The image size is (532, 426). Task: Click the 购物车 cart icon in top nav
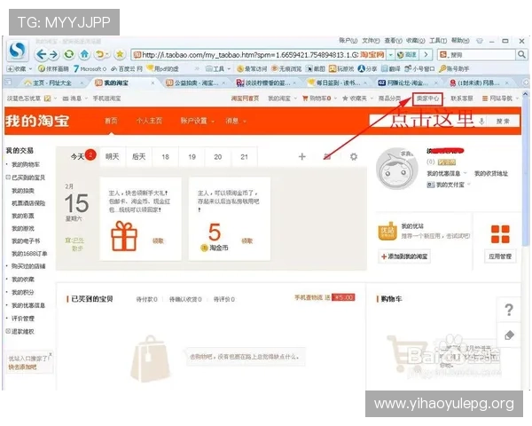pyautogui.click(x=305, y=99)
